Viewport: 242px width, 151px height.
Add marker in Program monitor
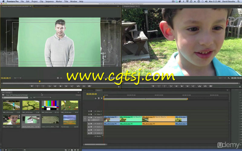pyautogui.click(x=153, y=86)
